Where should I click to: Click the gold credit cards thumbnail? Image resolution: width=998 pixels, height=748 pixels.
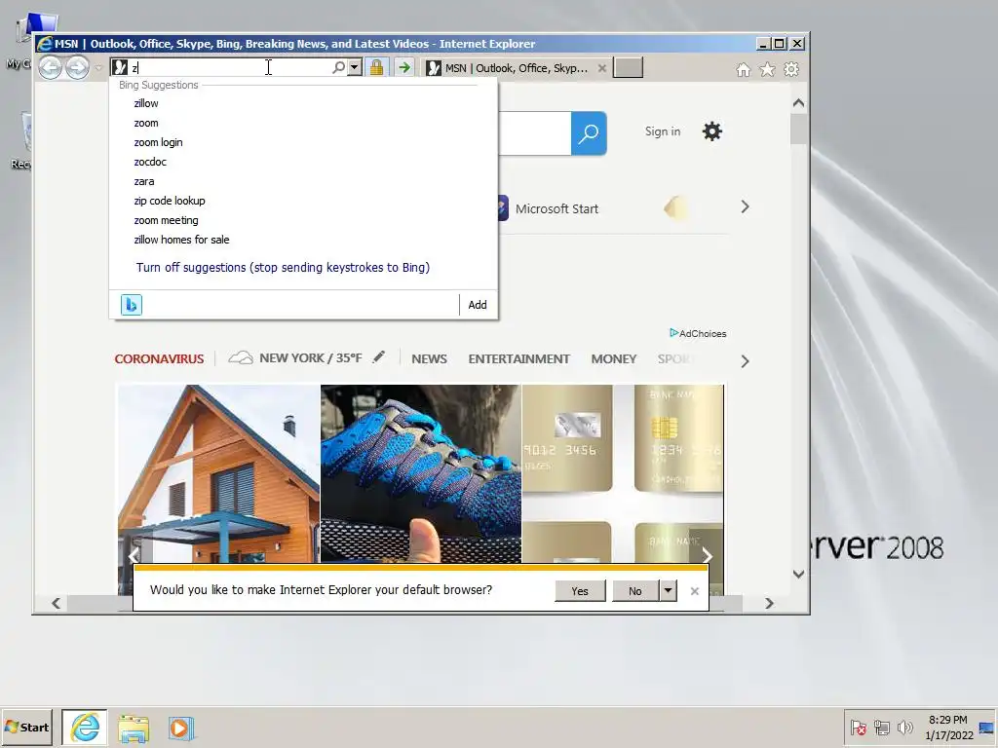pyautogui.click(x=623, y=473)
